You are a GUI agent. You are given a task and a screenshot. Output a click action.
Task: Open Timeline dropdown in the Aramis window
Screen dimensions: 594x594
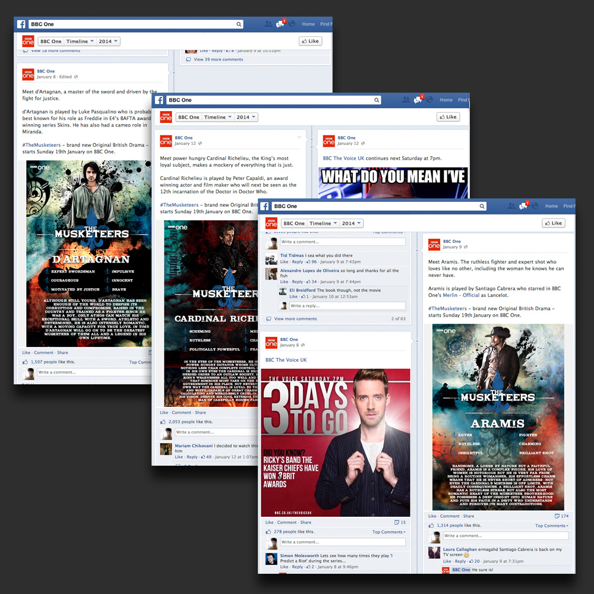coord(323,223)
